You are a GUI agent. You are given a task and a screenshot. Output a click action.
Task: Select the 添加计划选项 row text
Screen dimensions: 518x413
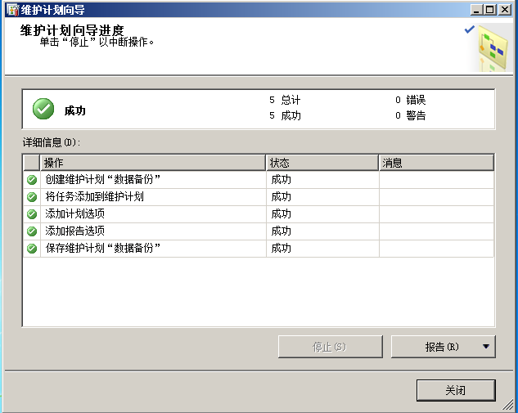pyautogui.click(x=75, y=214)
